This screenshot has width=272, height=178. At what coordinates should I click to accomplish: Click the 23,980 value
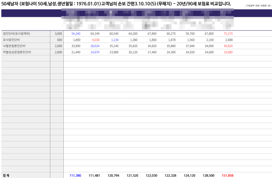click(114, 52)
